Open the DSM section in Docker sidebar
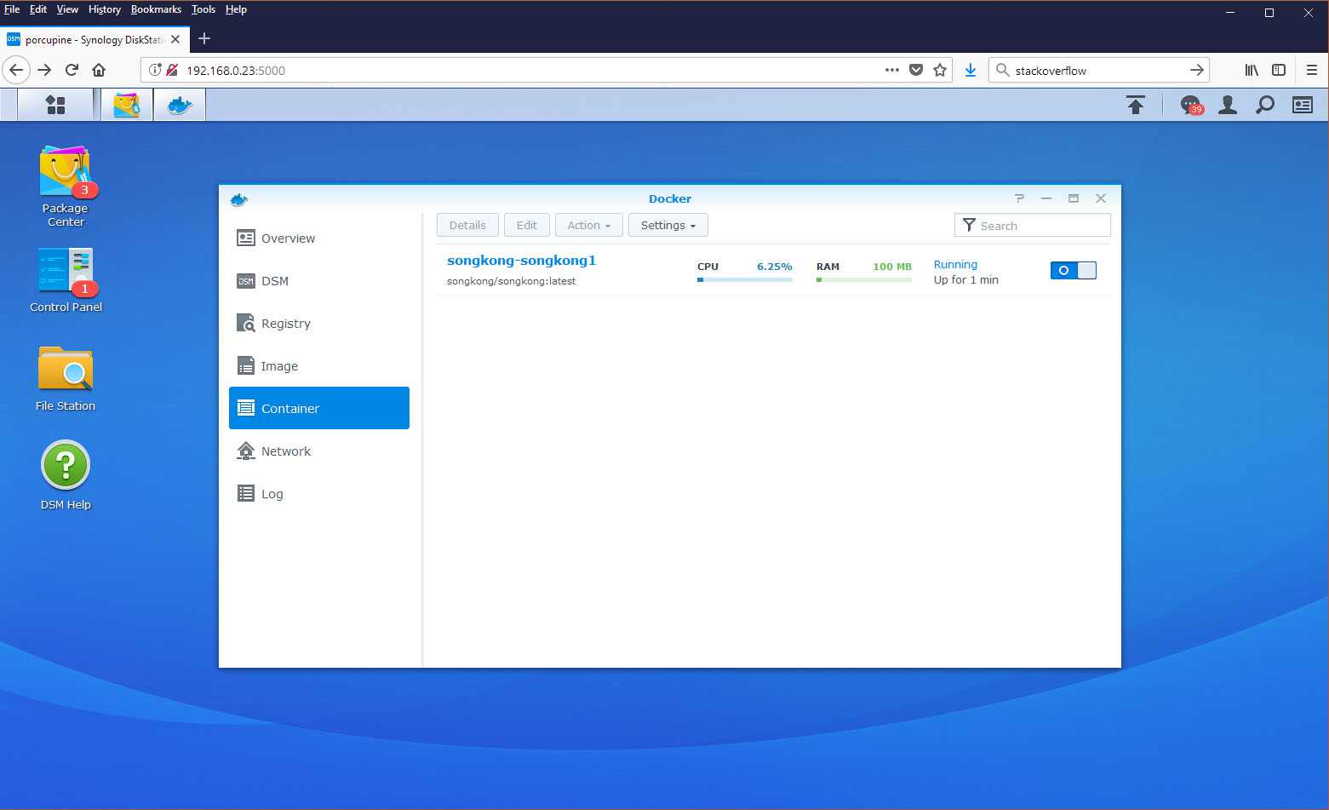Viewport: 1329px width, 810px height. point(319,280)
